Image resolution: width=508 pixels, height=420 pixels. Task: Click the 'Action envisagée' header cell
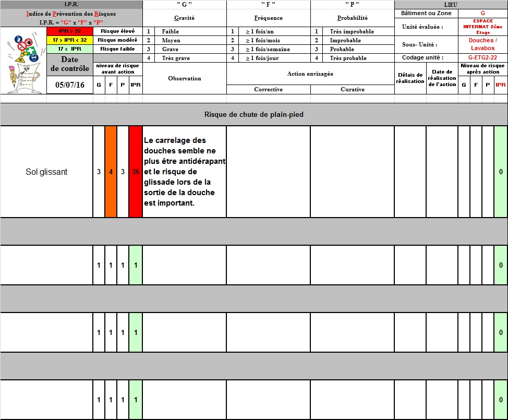310,74
